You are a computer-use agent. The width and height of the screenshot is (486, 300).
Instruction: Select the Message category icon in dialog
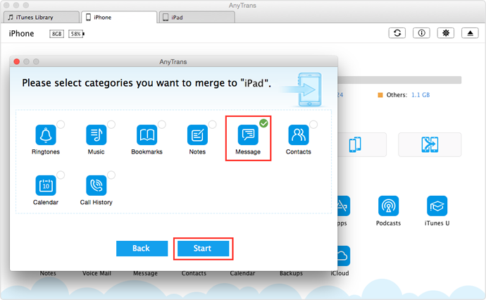pos(248,135)
